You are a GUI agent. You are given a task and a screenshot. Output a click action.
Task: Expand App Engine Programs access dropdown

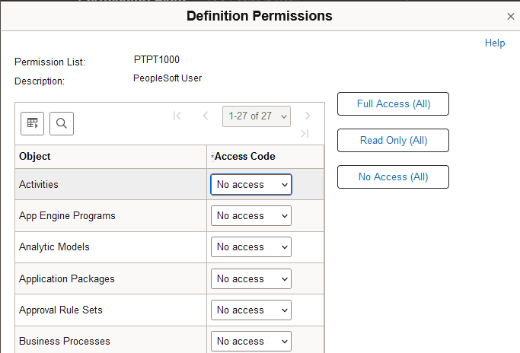click(x=250, y=216)
